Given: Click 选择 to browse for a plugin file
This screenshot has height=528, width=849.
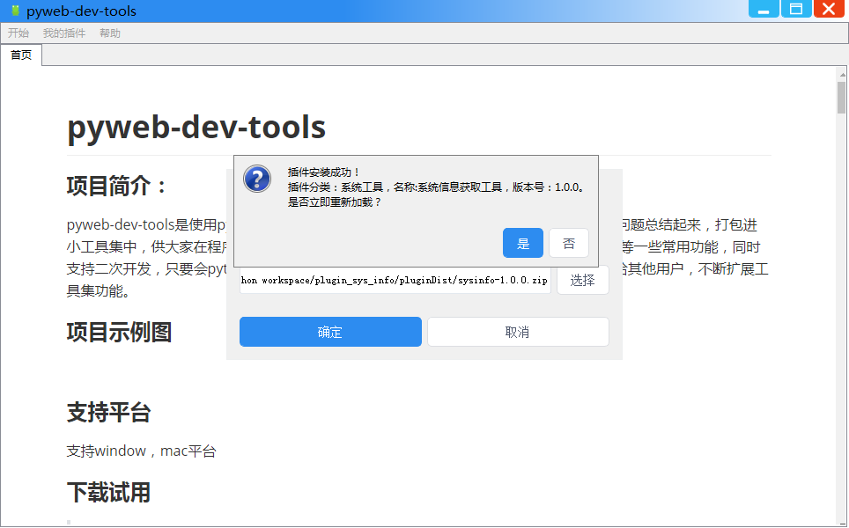Looking at the screenshot, I should pos(582,280).
